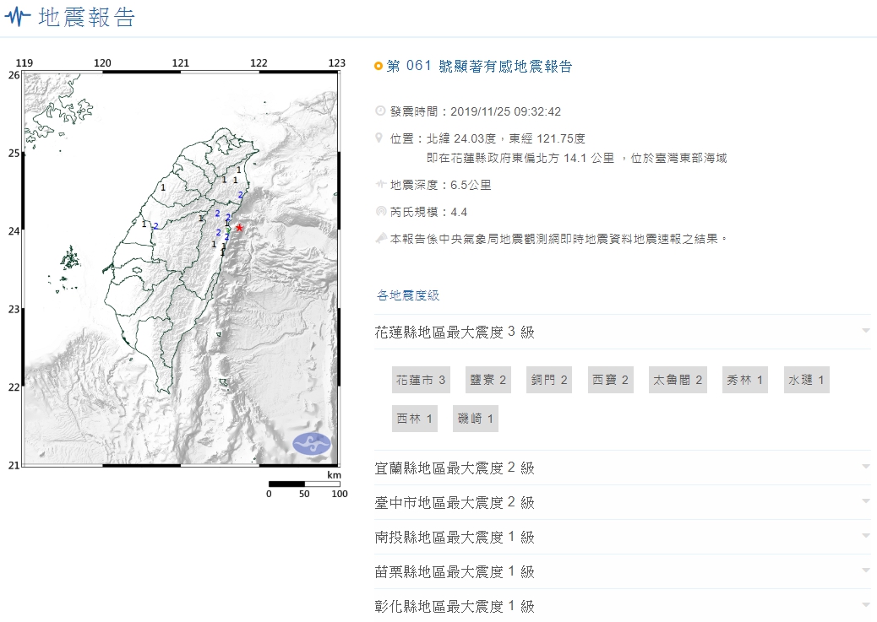
Task: Click the 鹽寮 2 station tag
Action: pos(488,381)
